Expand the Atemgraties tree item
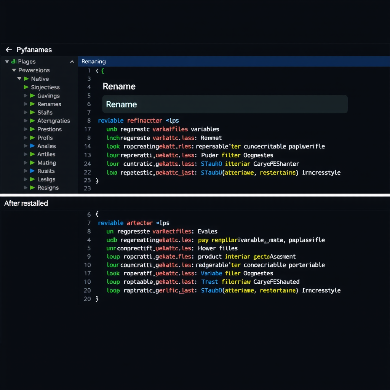 [x=26, y=121]
